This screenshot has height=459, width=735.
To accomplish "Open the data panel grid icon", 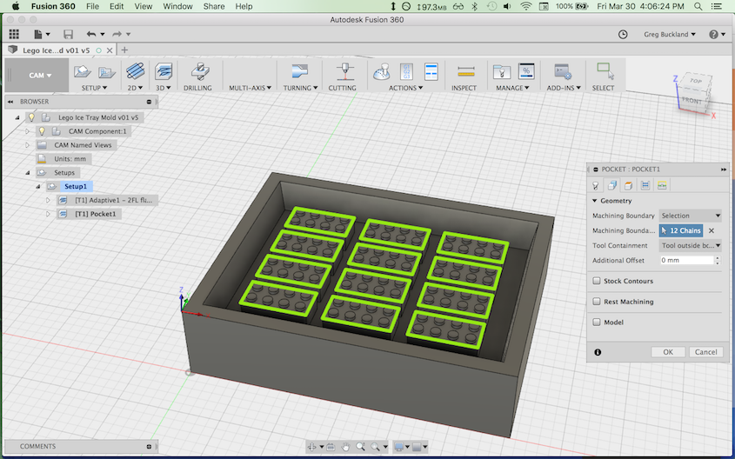I will pyautogui.click(x=14, y=34).
